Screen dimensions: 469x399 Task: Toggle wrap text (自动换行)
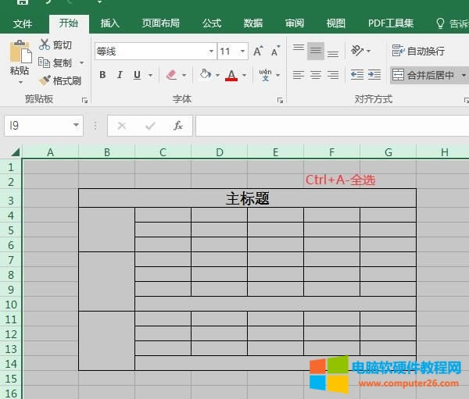[419, 51]
